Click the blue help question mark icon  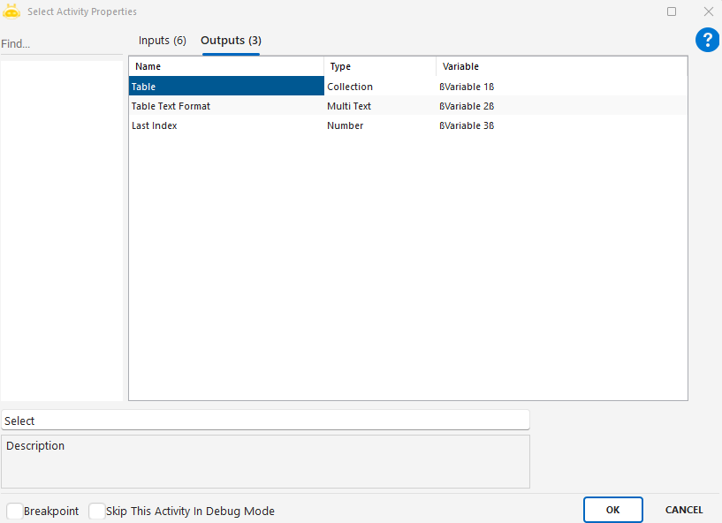click(x=707, y=40)
